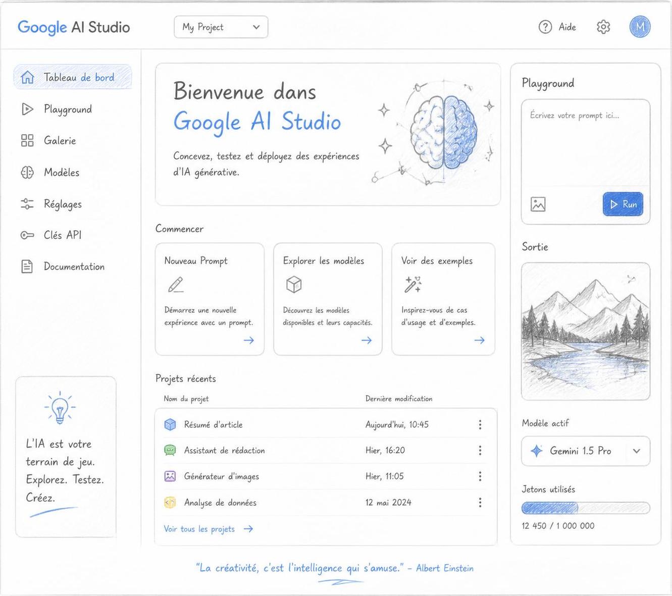Click the Gemini sparkle icon in model selector
This screenshot has width=672, height=596.
point(537,451)
